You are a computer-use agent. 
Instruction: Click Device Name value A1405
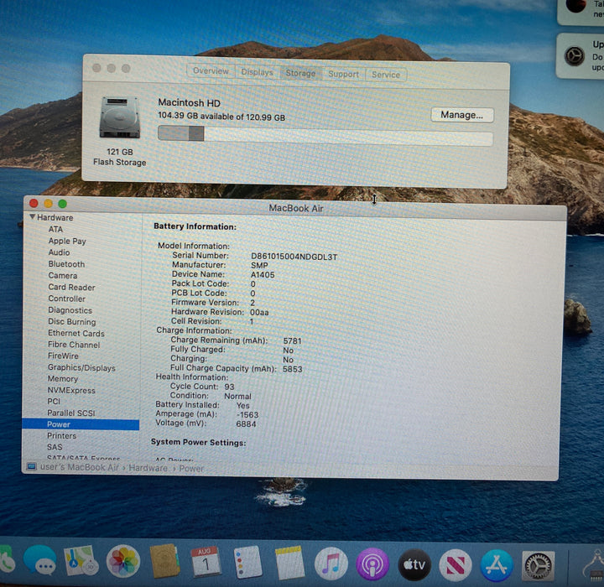coord(263,274)
